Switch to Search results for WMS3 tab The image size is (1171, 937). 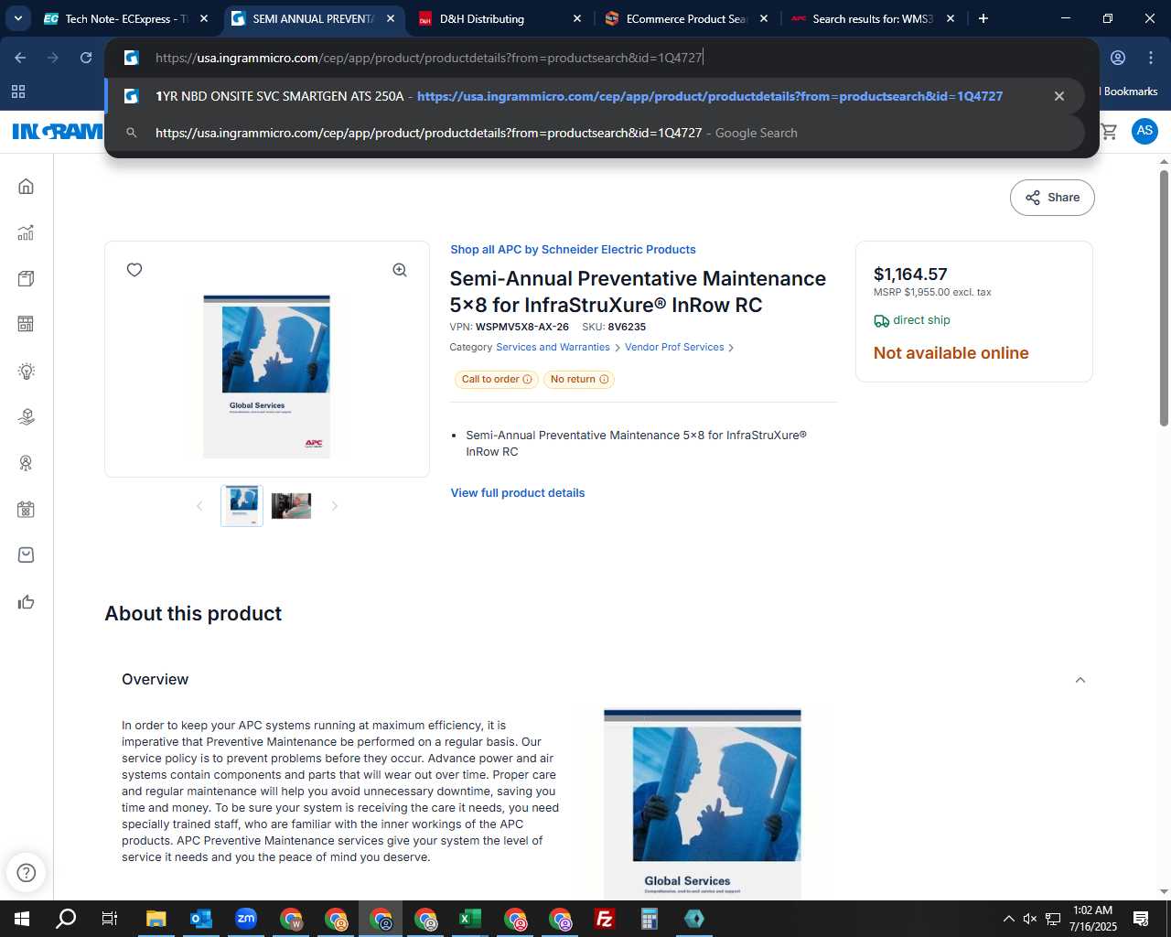click(872, 18)
